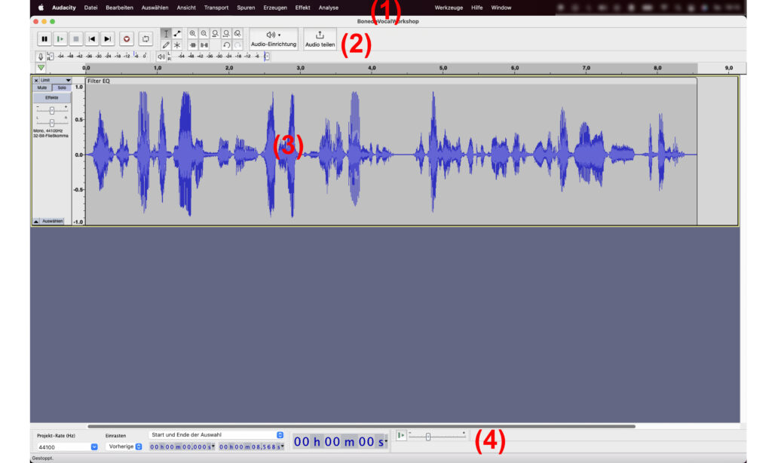The width and height of the screenshot is (772, 463).
Task: Redo the undone action
Action: click(x=237, y=44)
